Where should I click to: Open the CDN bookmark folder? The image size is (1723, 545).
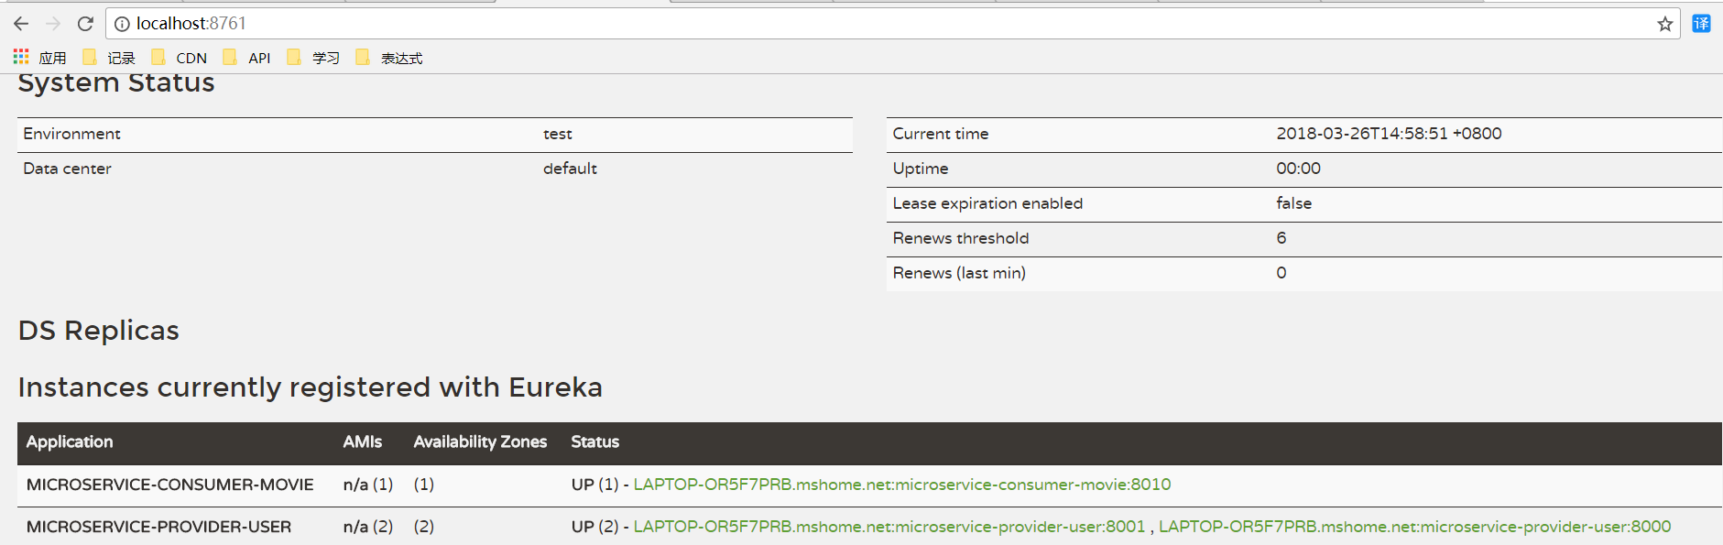coord(180,58)
